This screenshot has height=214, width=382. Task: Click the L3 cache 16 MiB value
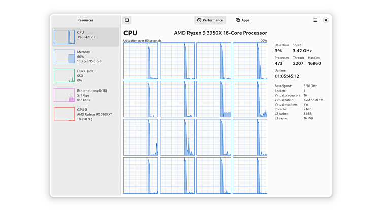(308, 118)
